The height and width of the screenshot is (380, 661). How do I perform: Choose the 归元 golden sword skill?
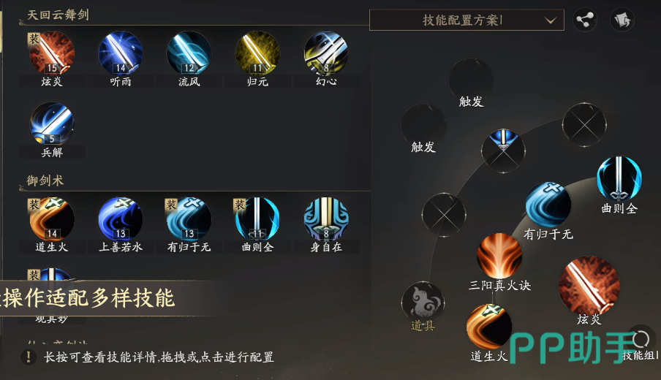(x=257, y=53)
